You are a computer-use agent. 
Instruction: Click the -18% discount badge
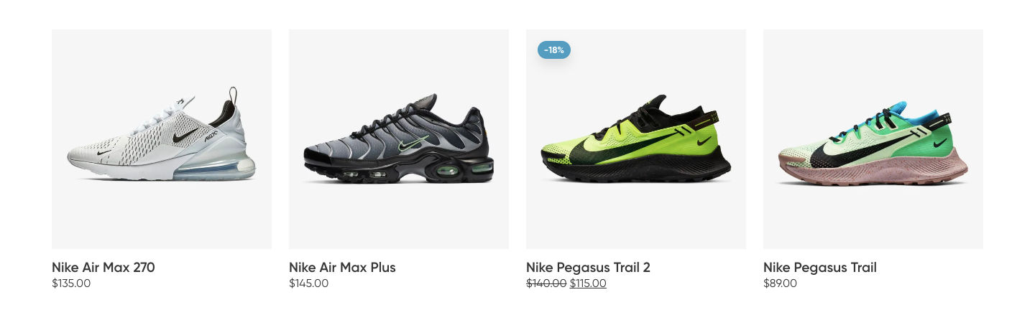(553, 50)
